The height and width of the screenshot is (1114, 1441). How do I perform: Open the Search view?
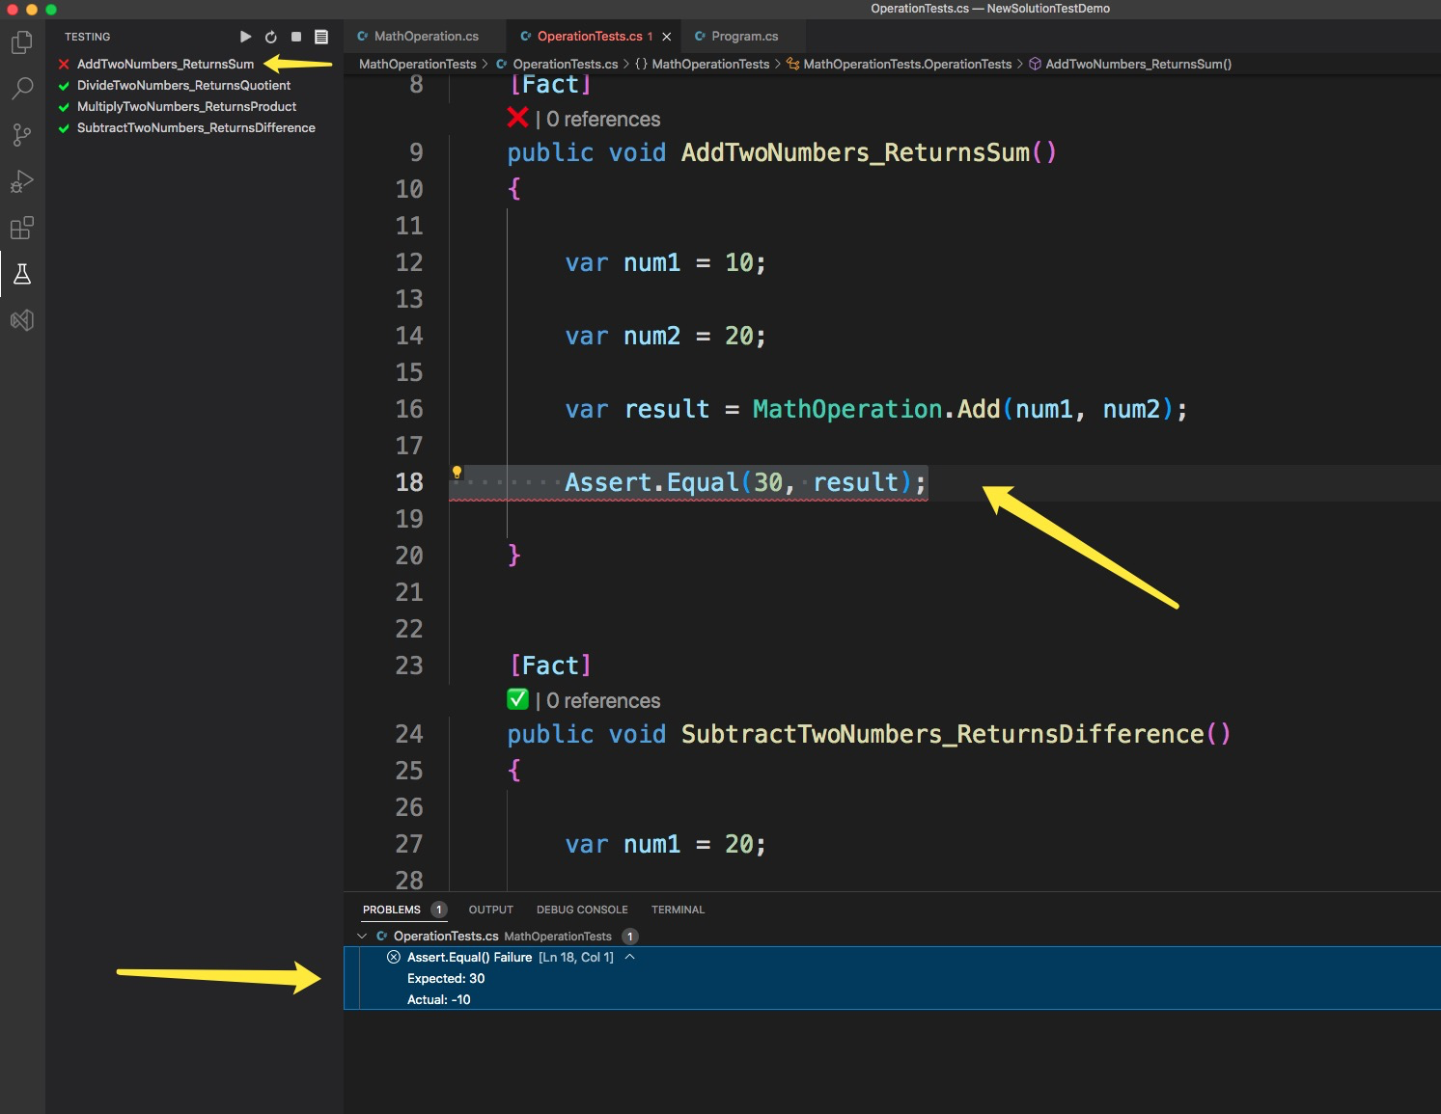[x=21, y=89]
